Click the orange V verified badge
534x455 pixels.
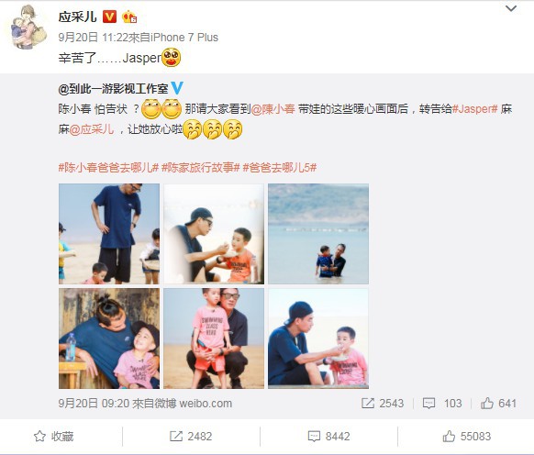pyautogui.click(x=109, y=17)
